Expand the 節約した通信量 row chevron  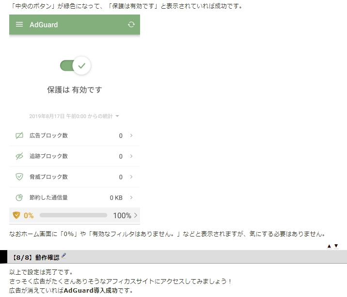[x=131, y=197]
